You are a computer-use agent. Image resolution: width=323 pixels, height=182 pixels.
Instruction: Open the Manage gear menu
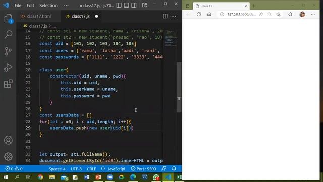(x=8, y=156)
